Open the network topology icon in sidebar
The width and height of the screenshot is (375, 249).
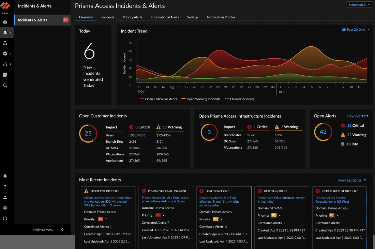click(5, 43)
